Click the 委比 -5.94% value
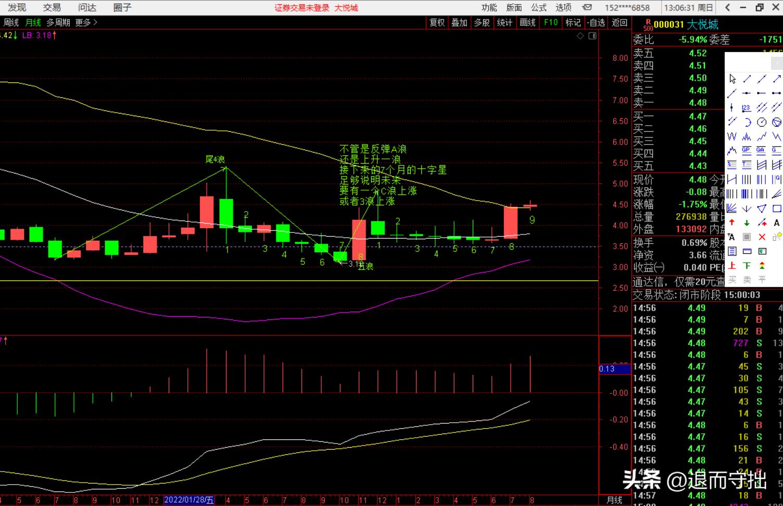The height and width of the screenshot is (506, 783). point(693,40)
